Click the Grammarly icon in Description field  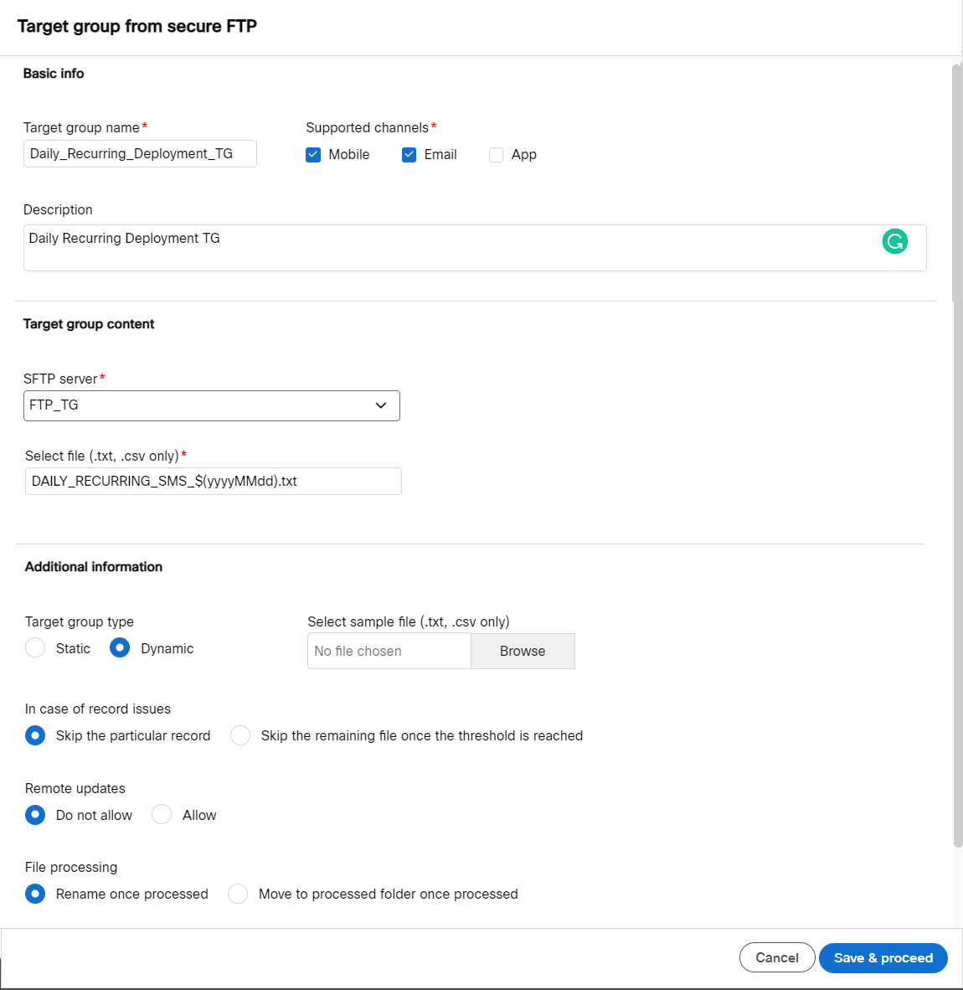894,241
